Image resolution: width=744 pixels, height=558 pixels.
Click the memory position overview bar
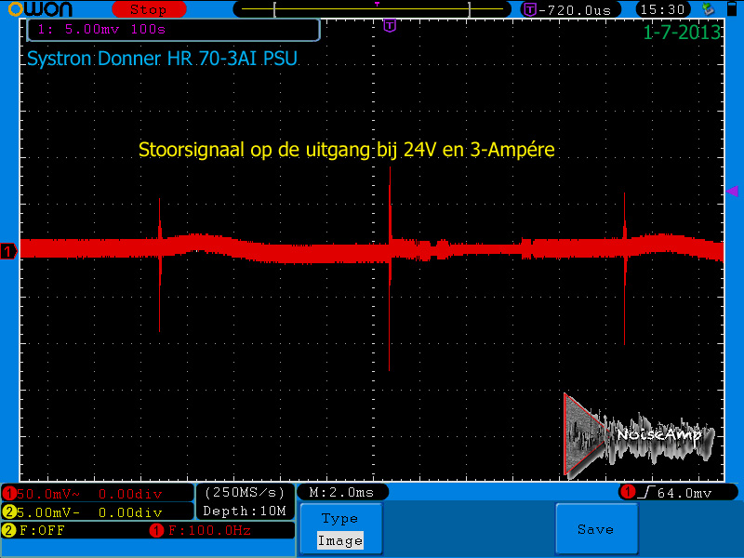click(372, 9)
